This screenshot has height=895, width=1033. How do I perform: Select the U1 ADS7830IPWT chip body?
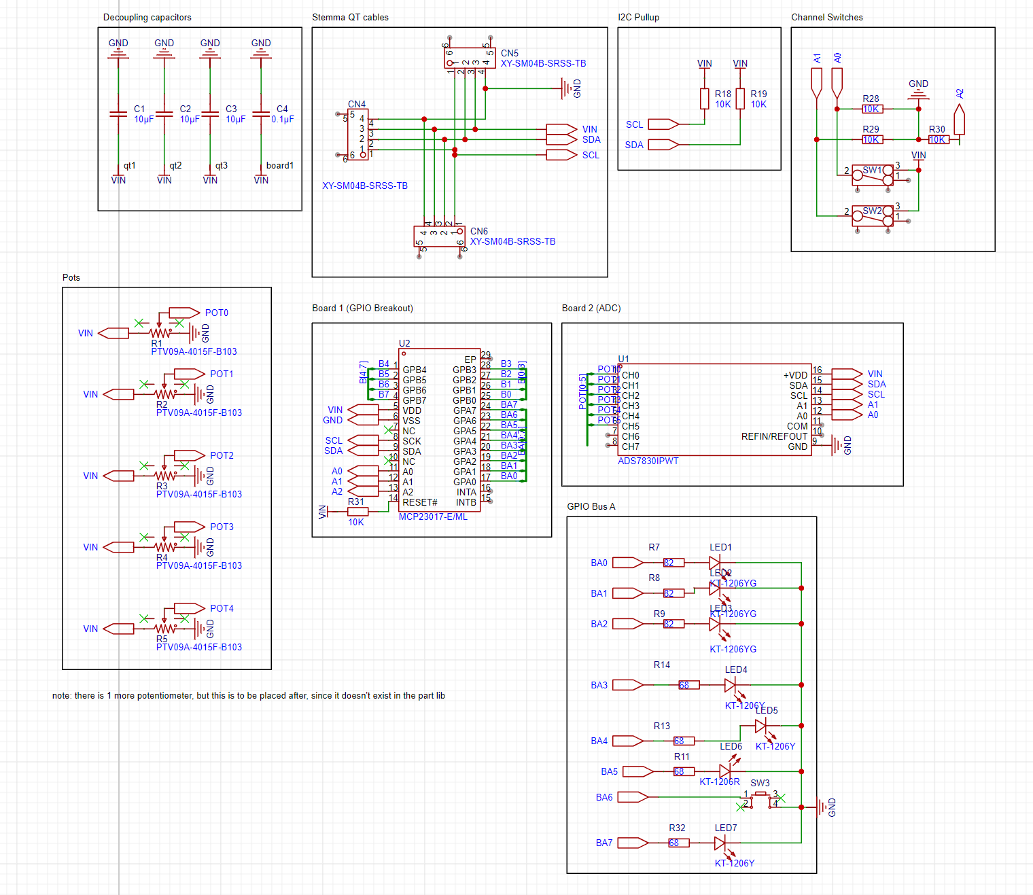tap(715, 410)
